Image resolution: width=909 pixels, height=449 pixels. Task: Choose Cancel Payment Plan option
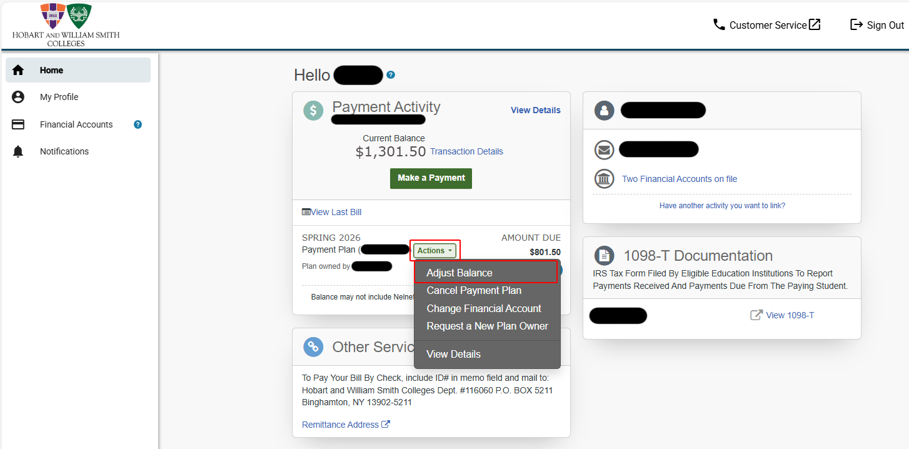(x=474, y=290)
